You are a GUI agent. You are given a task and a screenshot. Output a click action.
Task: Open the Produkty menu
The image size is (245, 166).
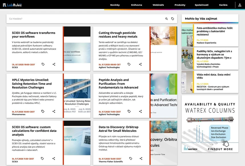180,5
